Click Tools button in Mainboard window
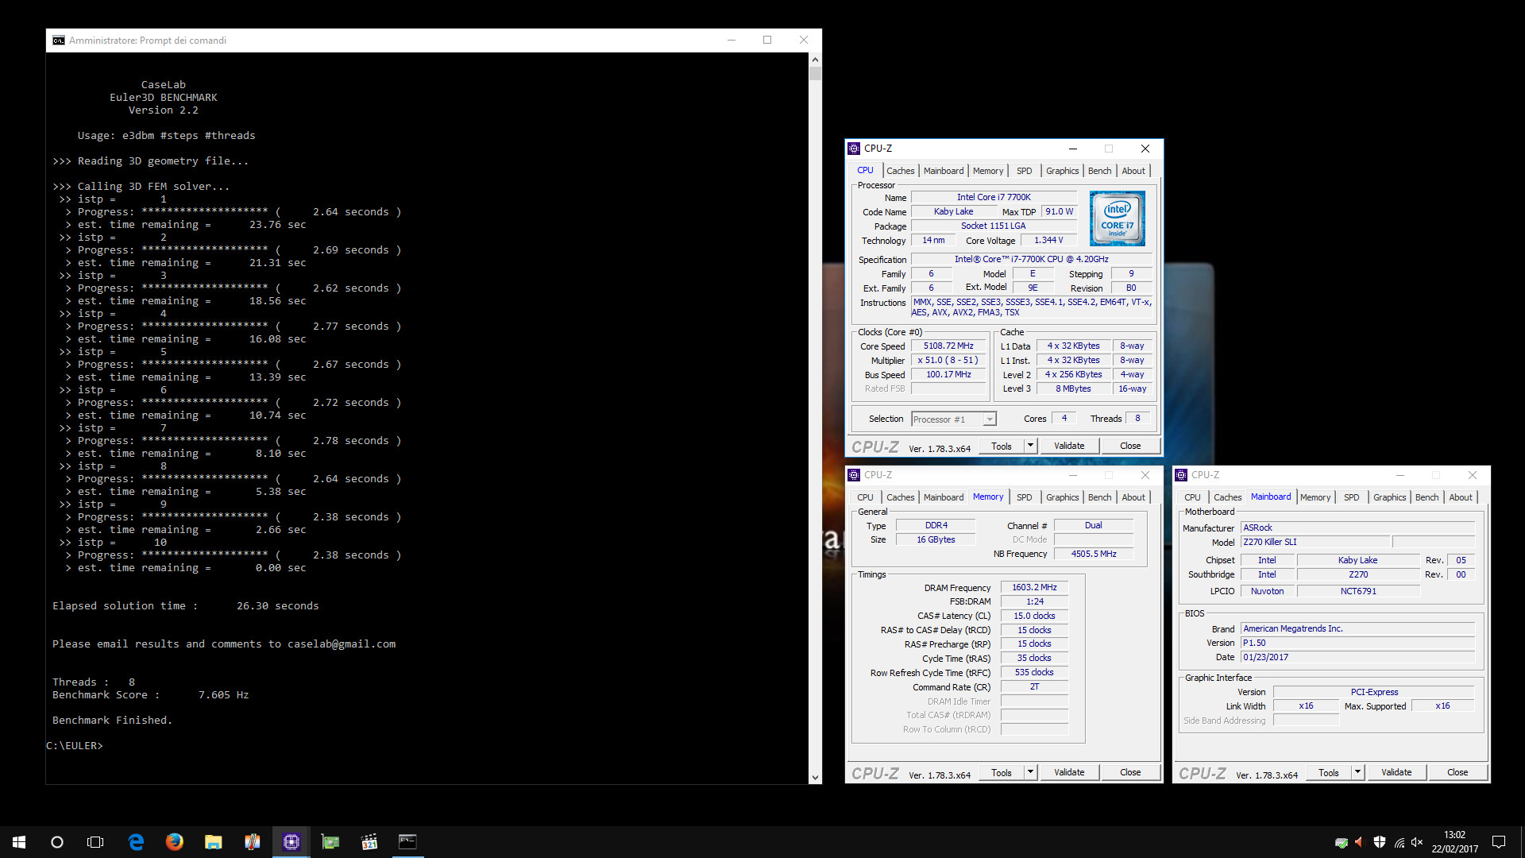Viewport: 1525px width, 858px height. click(x=1329, y=772)
